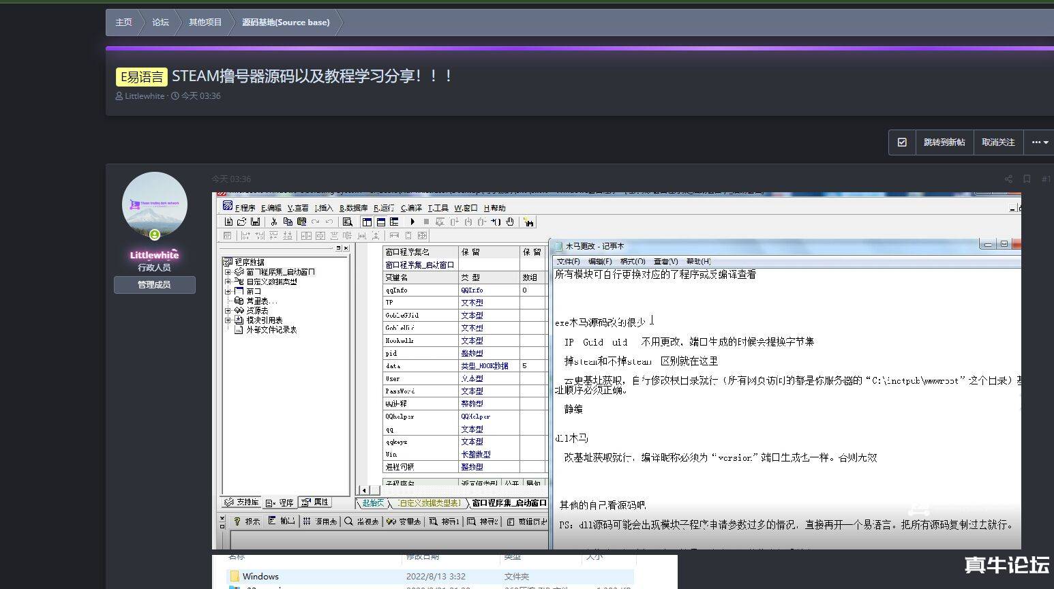Click the share icon on the post

(1008, 179)
